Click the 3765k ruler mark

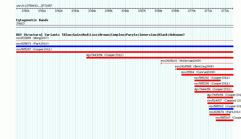109,11
